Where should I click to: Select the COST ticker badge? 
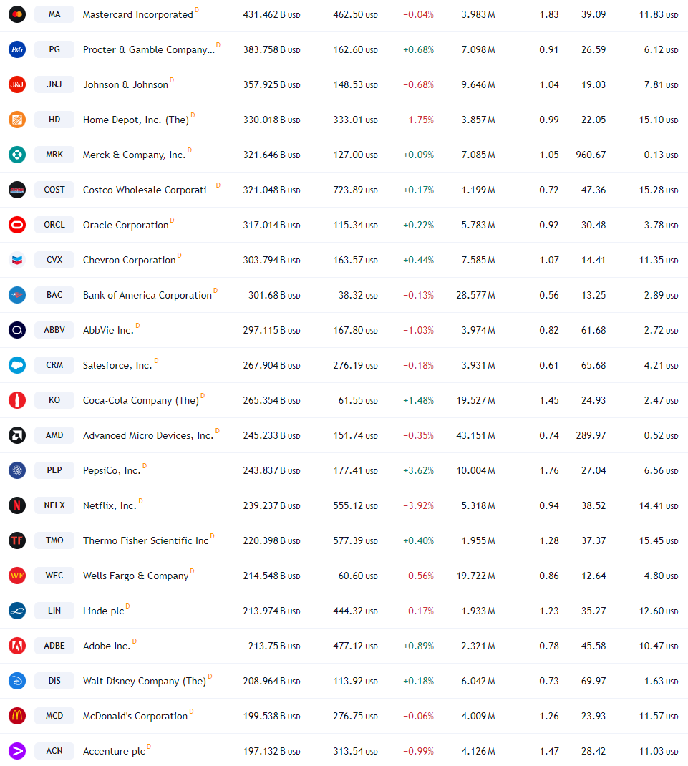click(54, 190)
